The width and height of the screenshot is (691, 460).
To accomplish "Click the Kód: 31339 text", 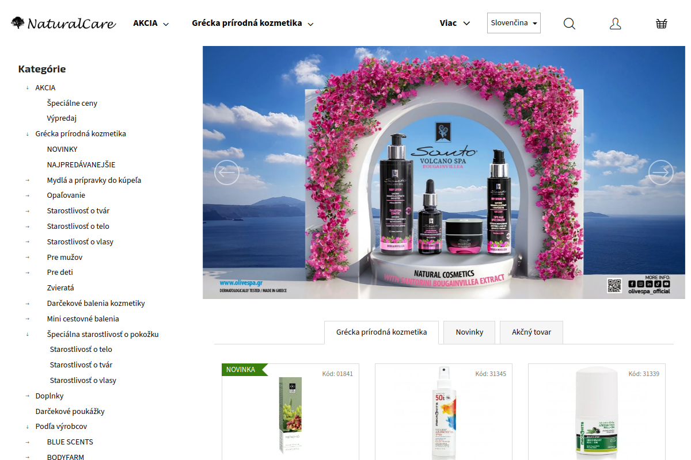I will point(644,374).
